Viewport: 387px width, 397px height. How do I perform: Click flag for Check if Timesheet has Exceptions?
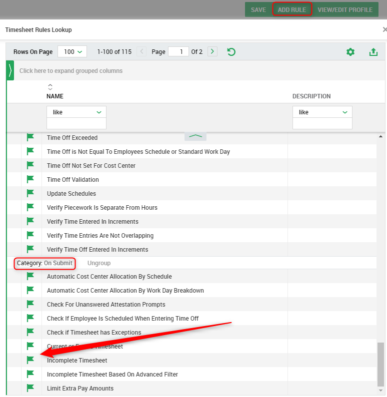tap(30, 332)
